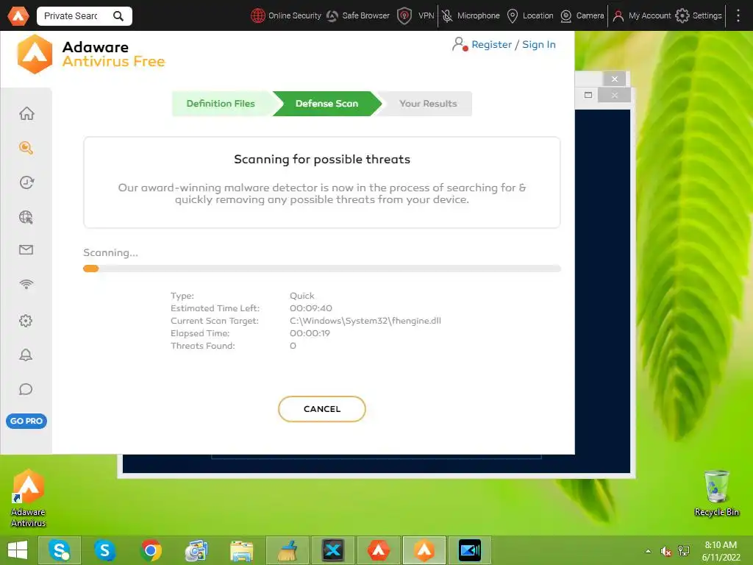753x565 pixels.
Task: Open Notifications bell icon in sidebar
Action: point(26,355)
